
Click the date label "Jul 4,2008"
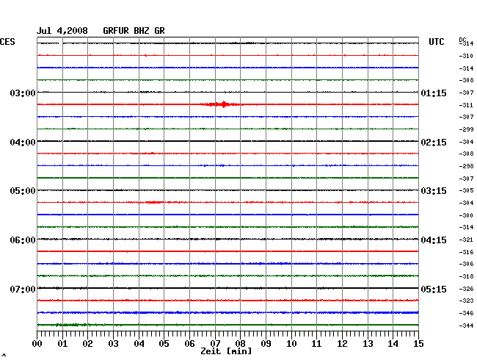[x=62, y=31]
